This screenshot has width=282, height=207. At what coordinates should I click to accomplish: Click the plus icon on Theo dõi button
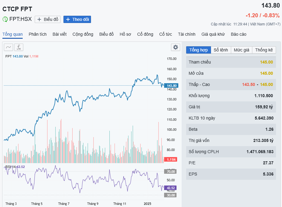pos(68,19)
